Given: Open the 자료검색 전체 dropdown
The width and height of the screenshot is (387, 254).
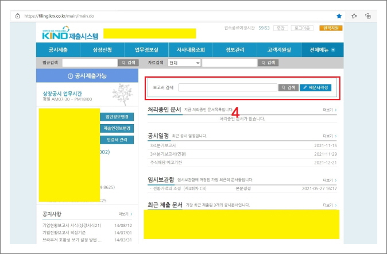Looking at the screenshot, I should [x=184, y=63].
